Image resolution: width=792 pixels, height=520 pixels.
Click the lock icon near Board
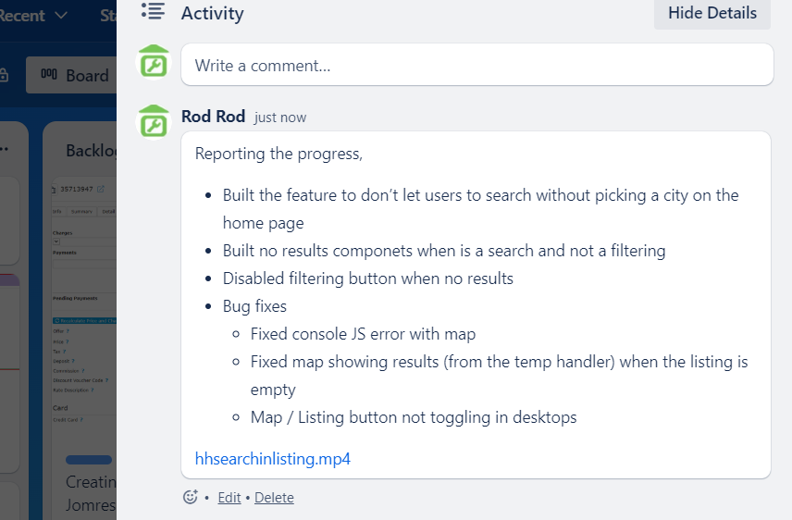tap(5, 75)
